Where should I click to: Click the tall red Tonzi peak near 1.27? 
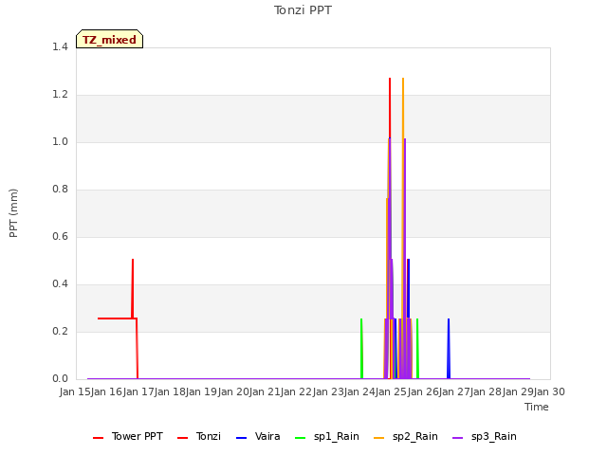[390, 107]
